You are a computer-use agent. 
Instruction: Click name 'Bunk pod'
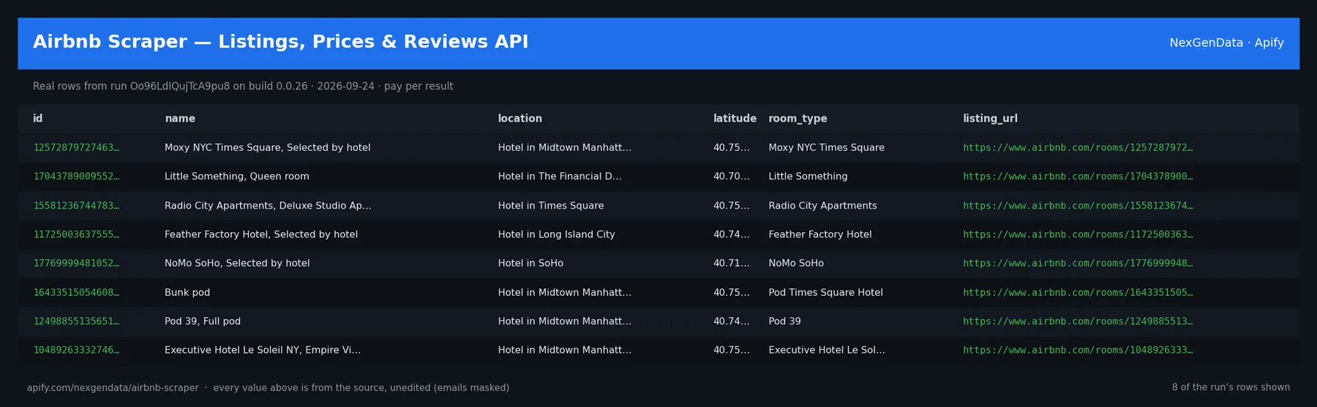[187, 292]
